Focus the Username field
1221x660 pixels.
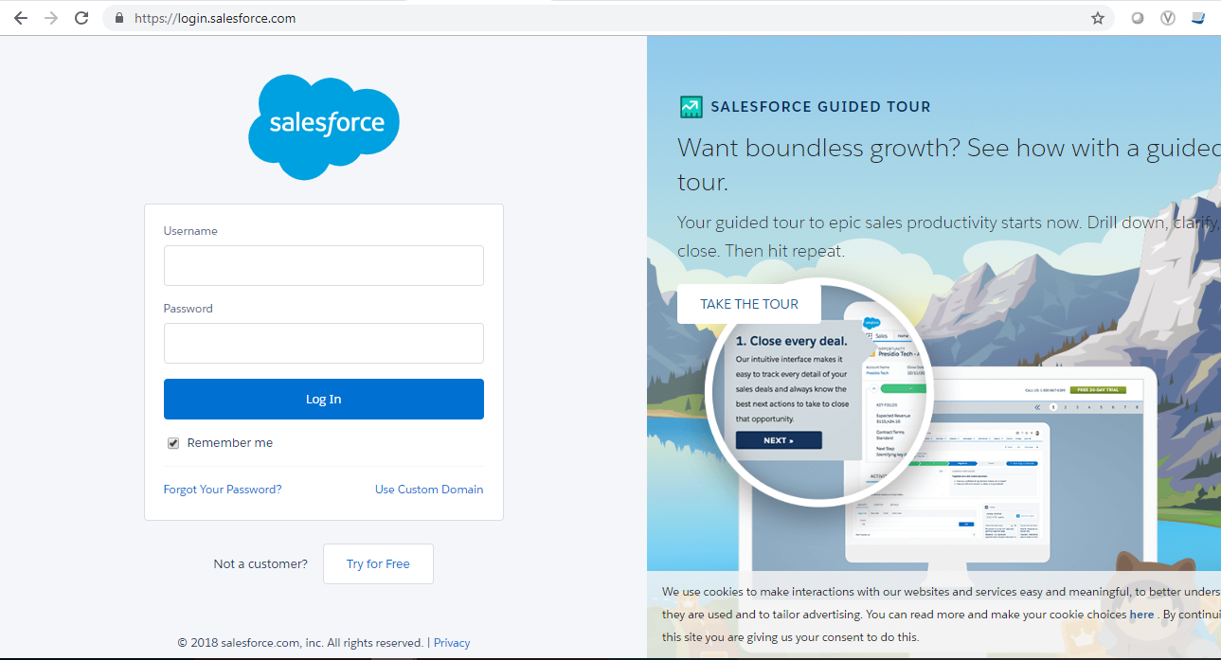click(324, 266)
